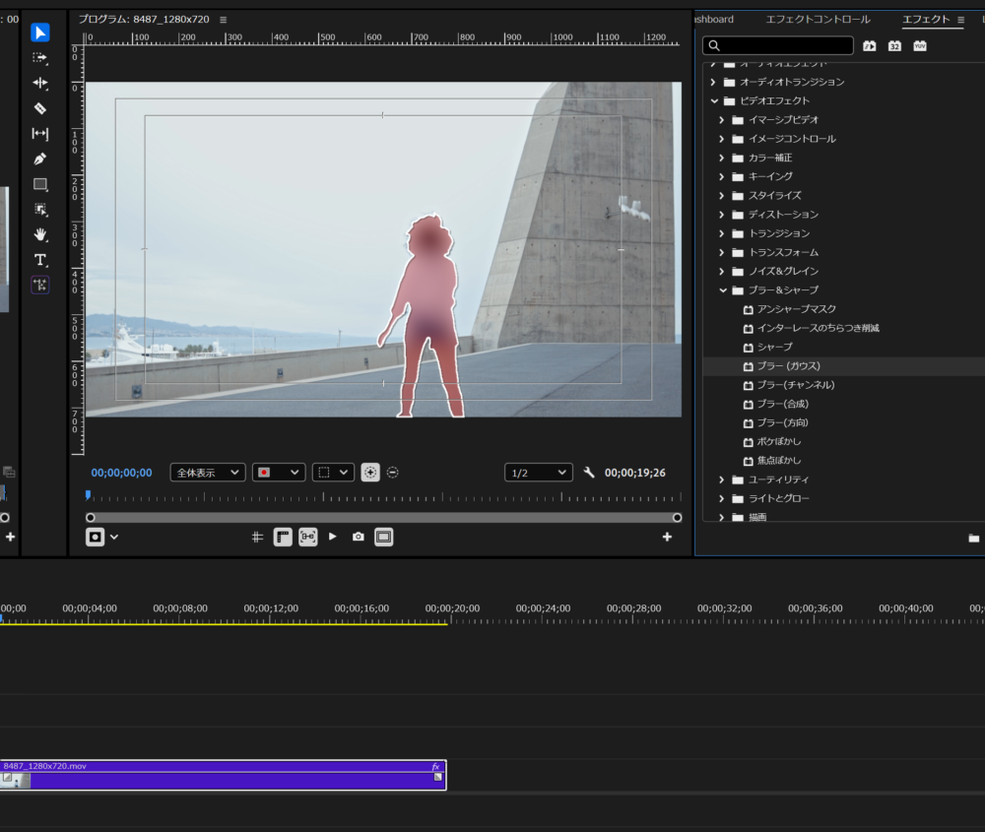Play the program monitor video
Image resolution: width=985 pixels, height=832 pixels.
point(333,537)
